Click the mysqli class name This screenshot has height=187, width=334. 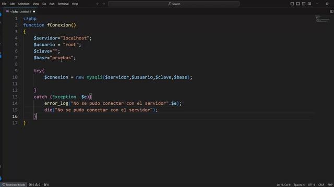tap(94, 77)
